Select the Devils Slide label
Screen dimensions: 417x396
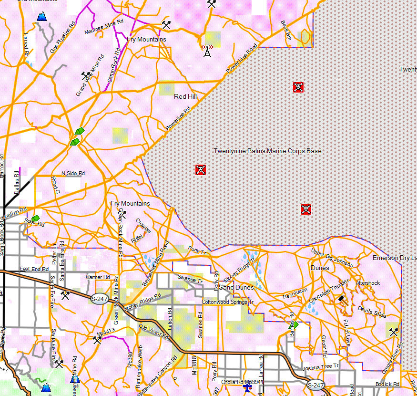(x=372, y=312)
